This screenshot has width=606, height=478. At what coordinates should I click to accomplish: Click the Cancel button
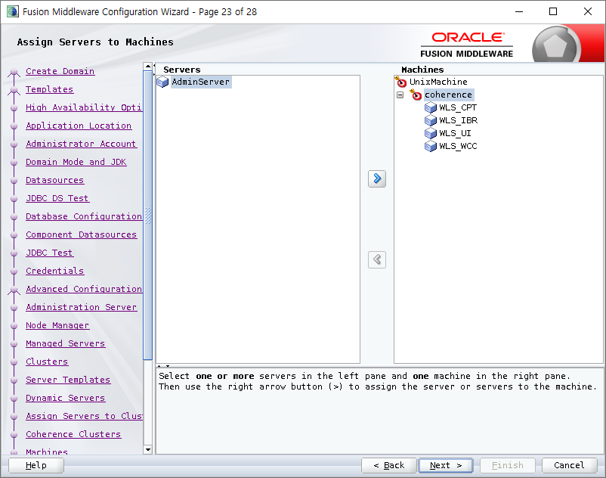pyautogui.click(x=569, y=465)
